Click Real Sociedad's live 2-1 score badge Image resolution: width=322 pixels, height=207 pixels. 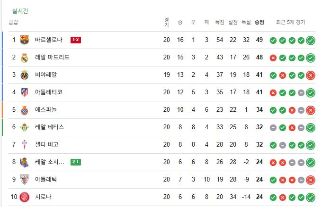76,162
